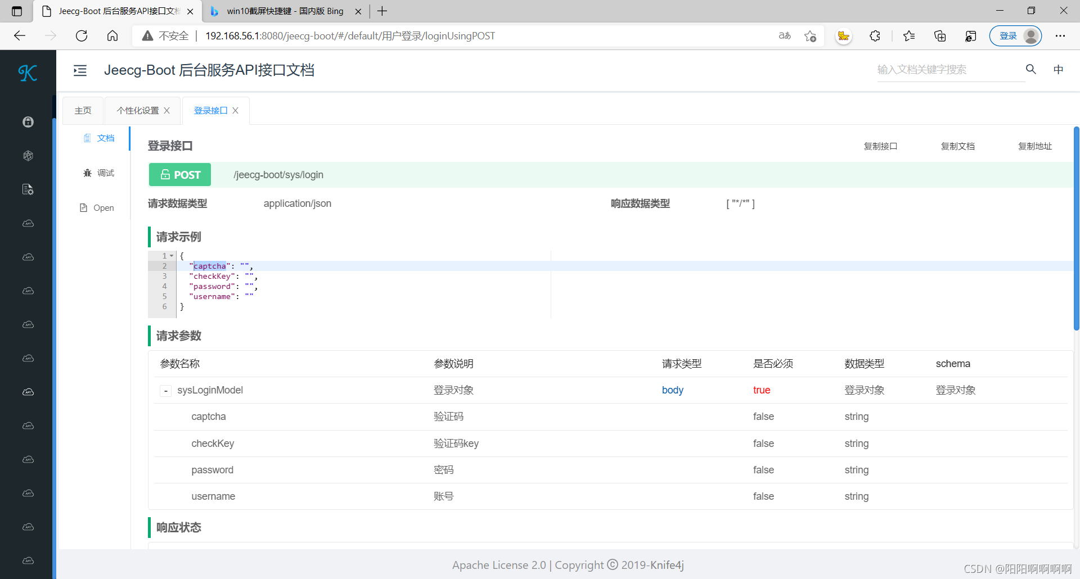Close the 个性化设置 tab
The width and height of the screenshot is (1080, 579).
(x=167, y=111)
